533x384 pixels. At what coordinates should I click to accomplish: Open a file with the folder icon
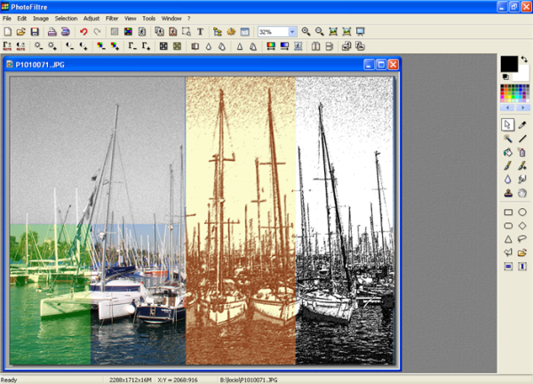20,32
